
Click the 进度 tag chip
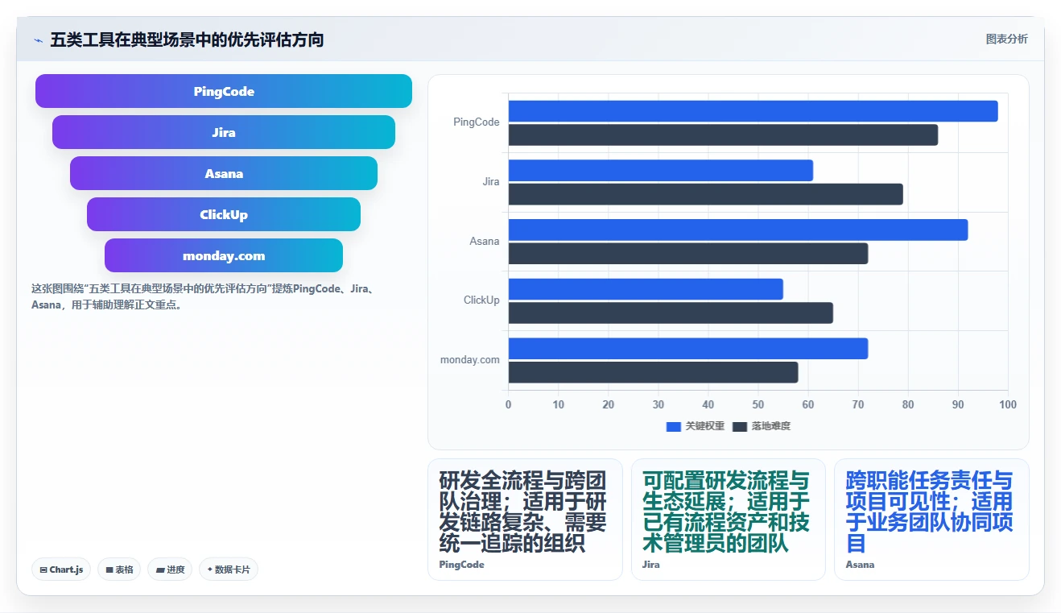tap(170, 570)
